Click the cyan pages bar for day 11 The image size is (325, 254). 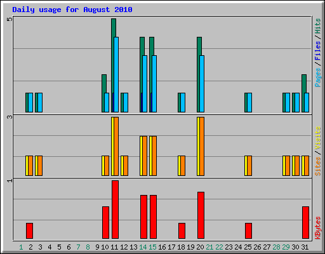(x=116, y=74)
